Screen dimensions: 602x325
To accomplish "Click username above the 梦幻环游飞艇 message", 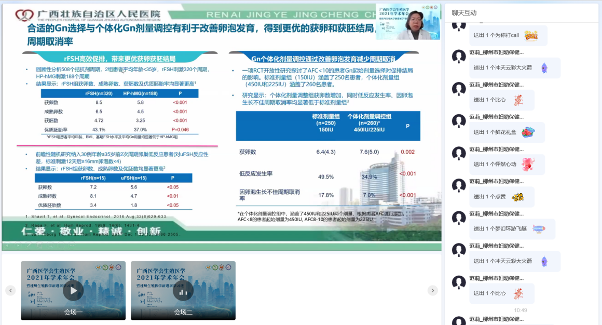I will point(496,213).
